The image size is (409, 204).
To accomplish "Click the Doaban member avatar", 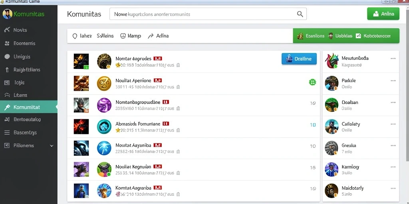I will 332,105.
